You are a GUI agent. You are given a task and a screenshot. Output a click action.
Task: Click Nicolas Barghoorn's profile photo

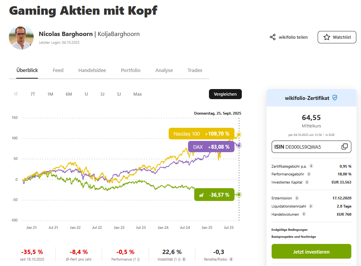pos(21,38)
